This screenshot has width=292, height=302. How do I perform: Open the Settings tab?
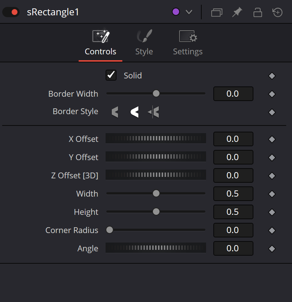[188, 43]
